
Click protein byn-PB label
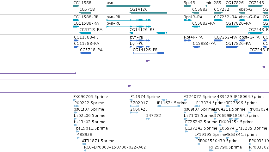pyautogui.click(x=136, y=37)
